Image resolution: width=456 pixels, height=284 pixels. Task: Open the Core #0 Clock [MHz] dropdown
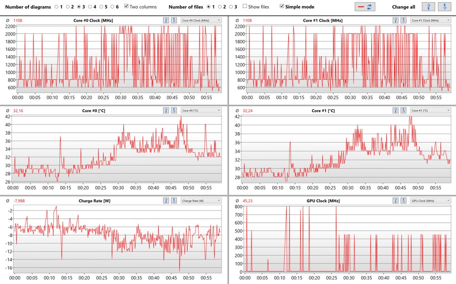201,21
